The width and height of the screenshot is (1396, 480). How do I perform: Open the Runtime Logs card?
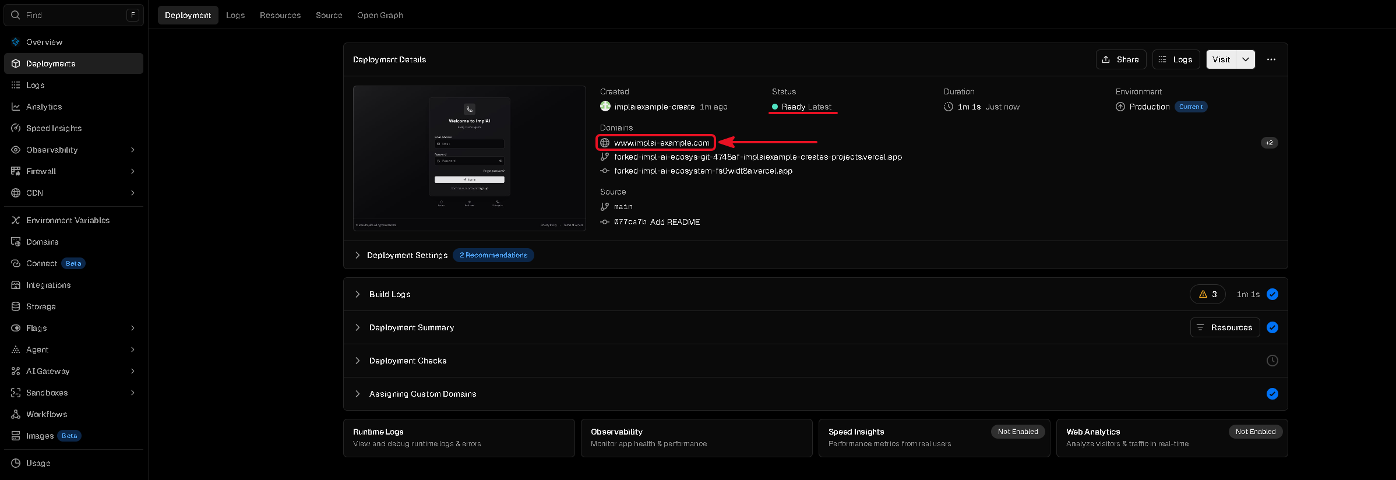tap(459, 438)
